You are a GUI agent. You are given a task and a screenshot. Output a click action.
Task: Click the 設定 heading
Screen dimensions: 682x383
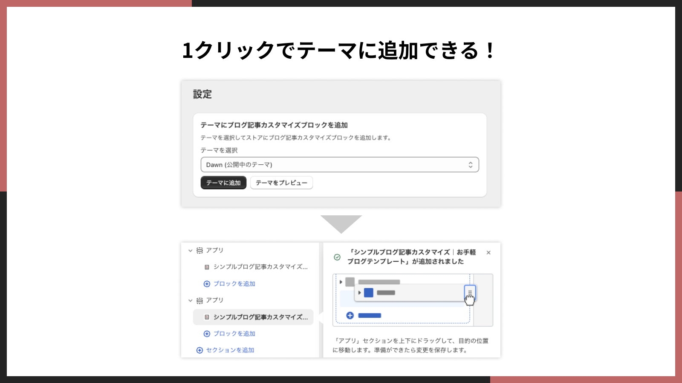202,94
